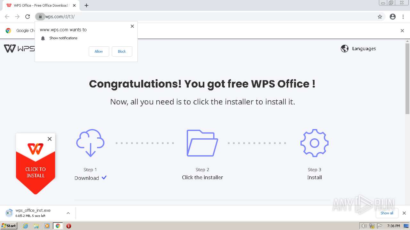The image size is (410, 230).
Task: Close the CLICK TO INSTALL floating badge
Action: [x=50, y=139]
